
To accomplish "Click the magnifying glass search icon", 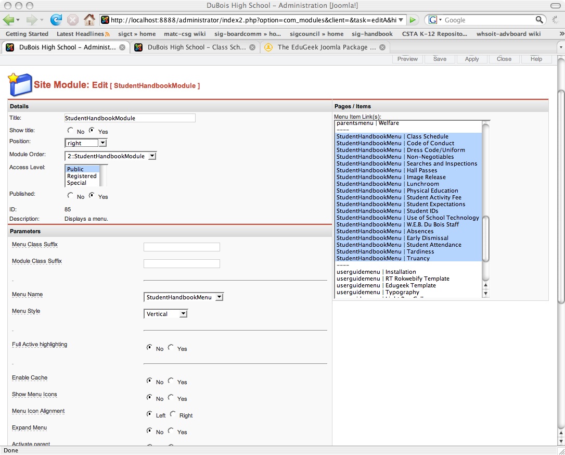I will tap(539, 20).
